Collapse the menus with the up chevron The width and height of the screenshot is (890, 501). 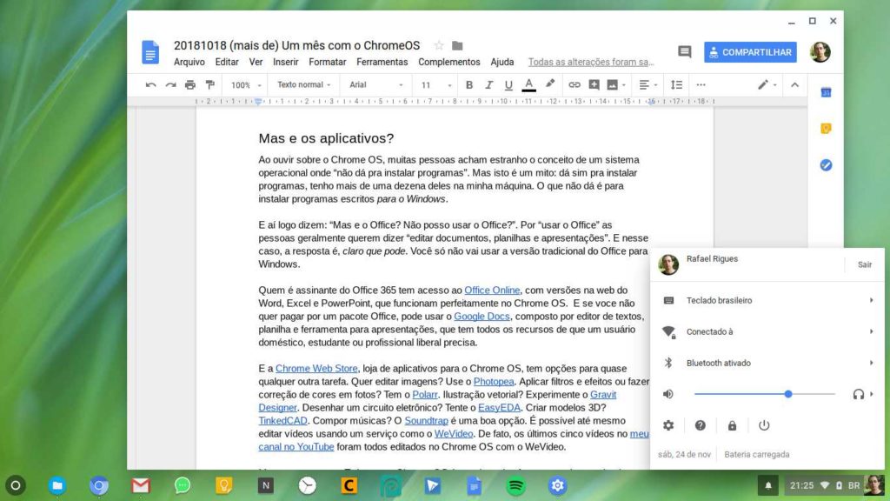(794, 85)
